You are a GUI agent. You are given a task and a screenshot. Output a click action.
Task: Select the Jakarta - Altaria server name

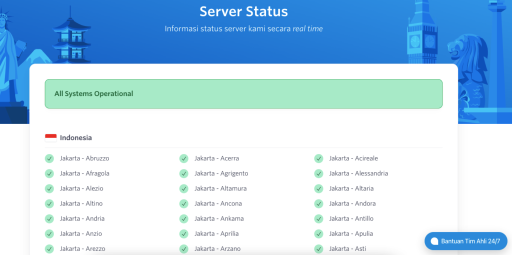[351, 188]
